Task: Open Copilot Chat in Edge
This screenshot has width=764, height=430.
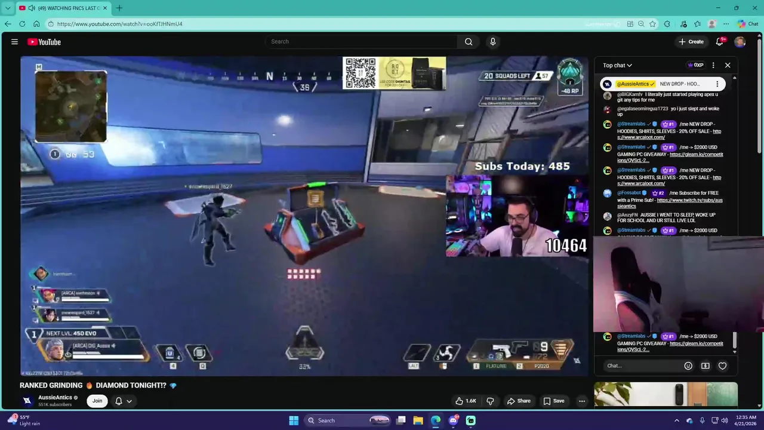Action: [x=748, y=24]
